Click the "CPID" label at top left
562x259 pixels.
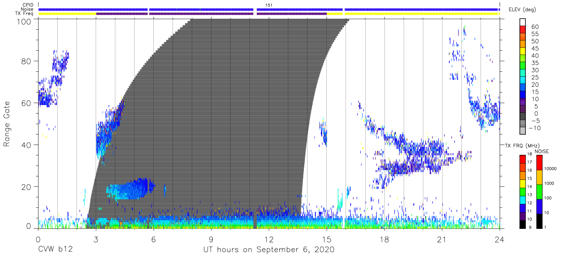tap(28, 5)
